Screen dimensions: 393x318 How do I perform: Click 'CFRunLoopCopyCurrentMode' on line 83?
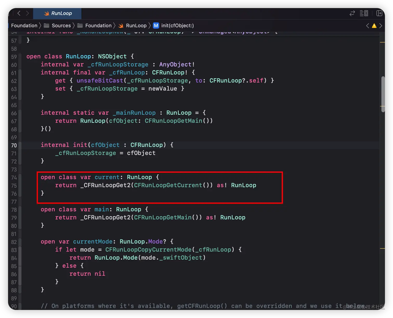[148, 250]
